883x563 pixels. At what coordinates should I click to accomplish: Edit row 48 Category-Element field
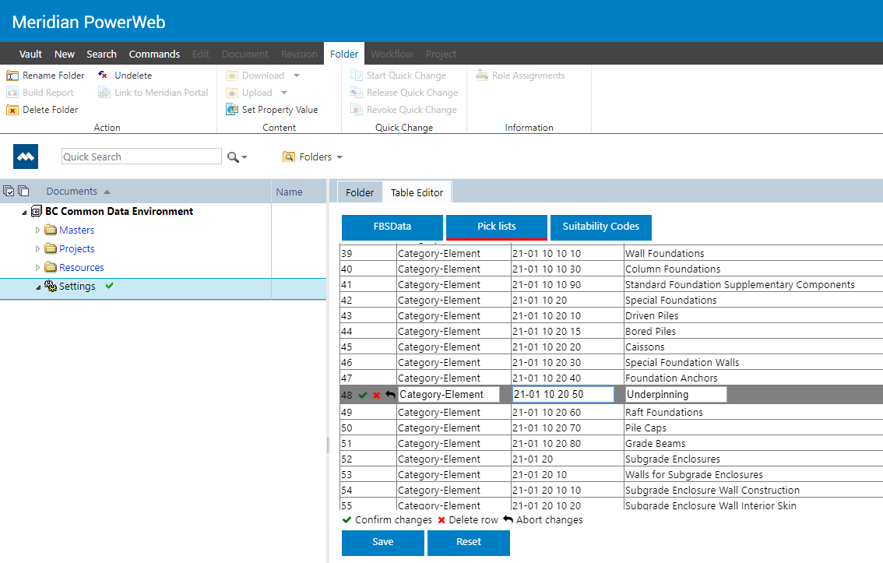[x=449, y=395]
